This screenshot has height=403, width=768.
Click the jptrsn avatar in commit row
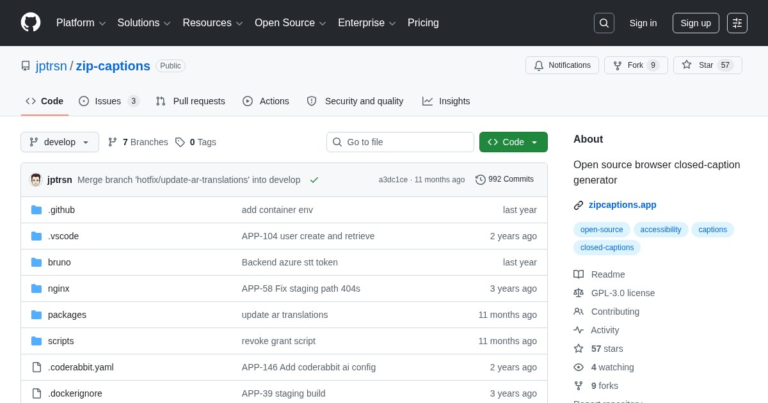(x=36, y=180)
